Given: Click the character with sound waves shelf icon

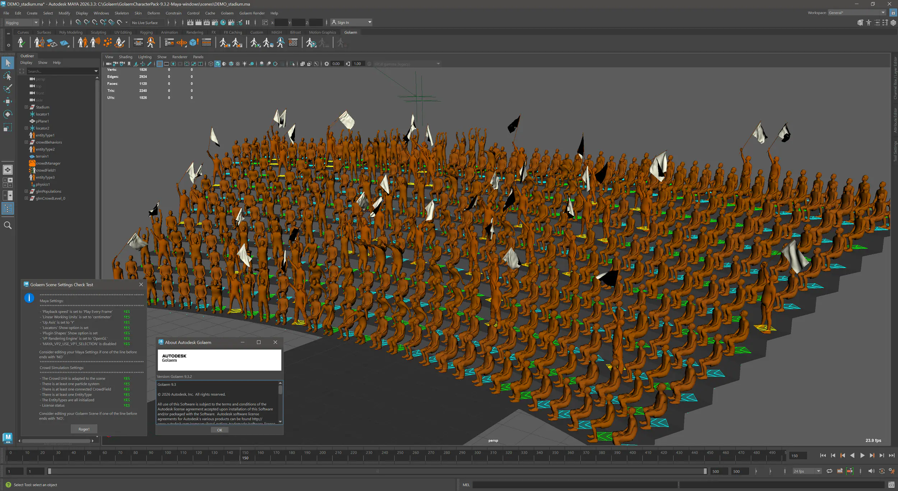Looking at the screenshot, I should point(95,43).
